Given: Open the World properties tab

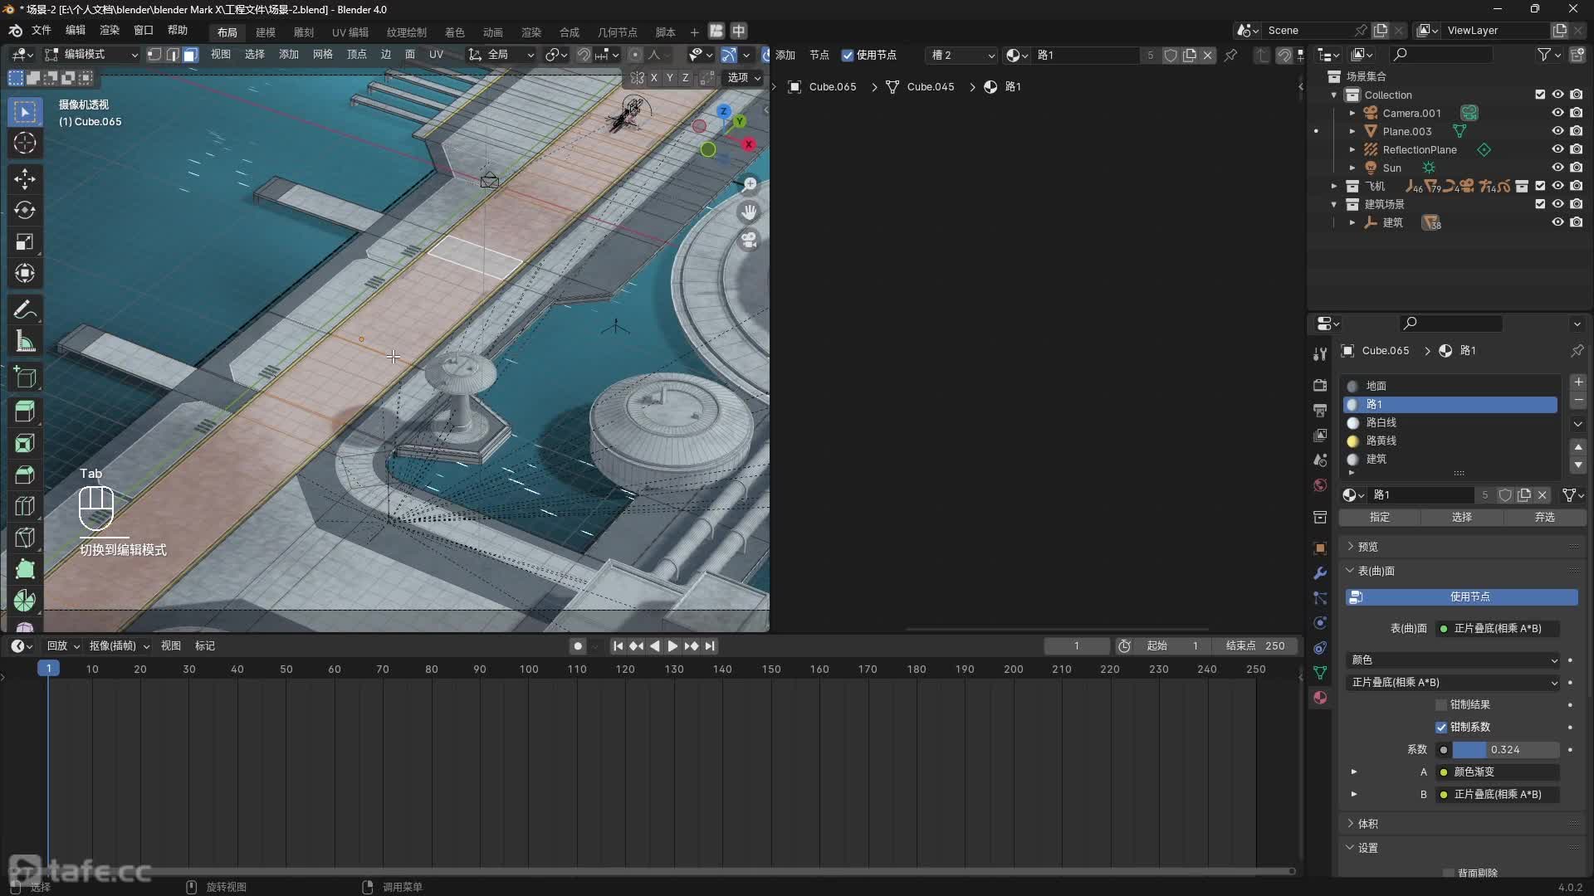Looking at the screenshot, I should pos(1320,485).
